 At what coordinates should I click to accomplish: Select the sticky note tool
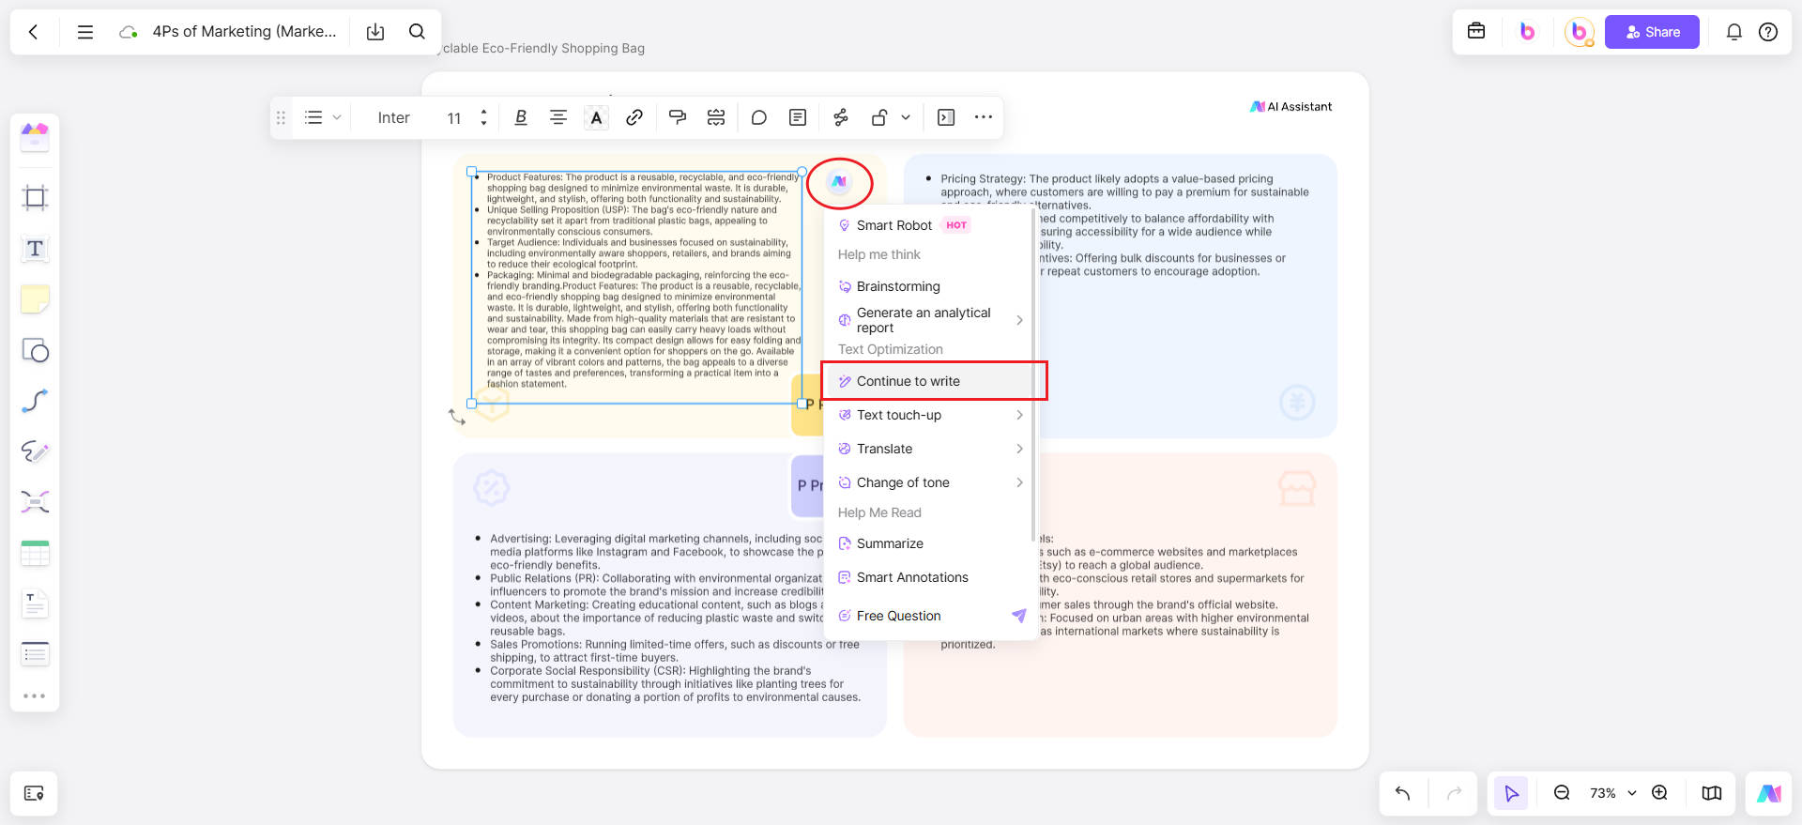click(x=35, y=299)
